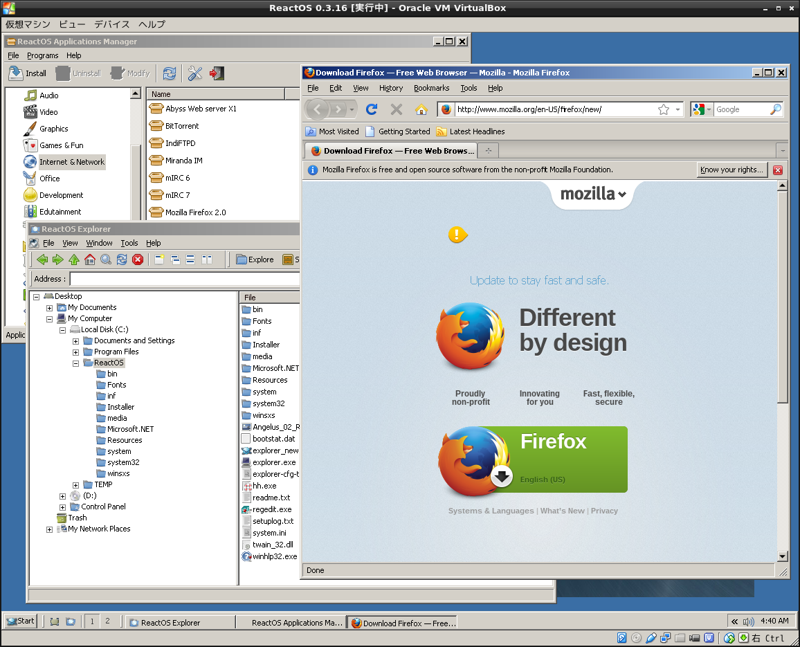Open the URL bar history dropdown
Viewport: 800px width, 647px height.
coord(678,109)
